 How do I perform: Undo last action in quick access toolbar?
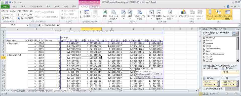pos(10,3)
